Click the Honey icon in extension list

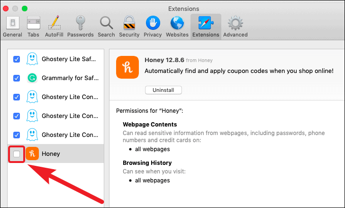point(32,154)
